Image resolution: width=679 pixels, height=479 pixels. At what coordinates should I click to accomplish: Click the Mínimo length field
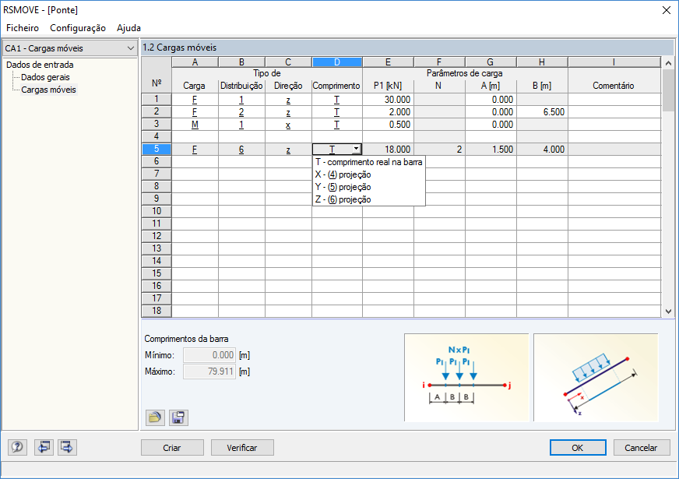coord(209,355)
